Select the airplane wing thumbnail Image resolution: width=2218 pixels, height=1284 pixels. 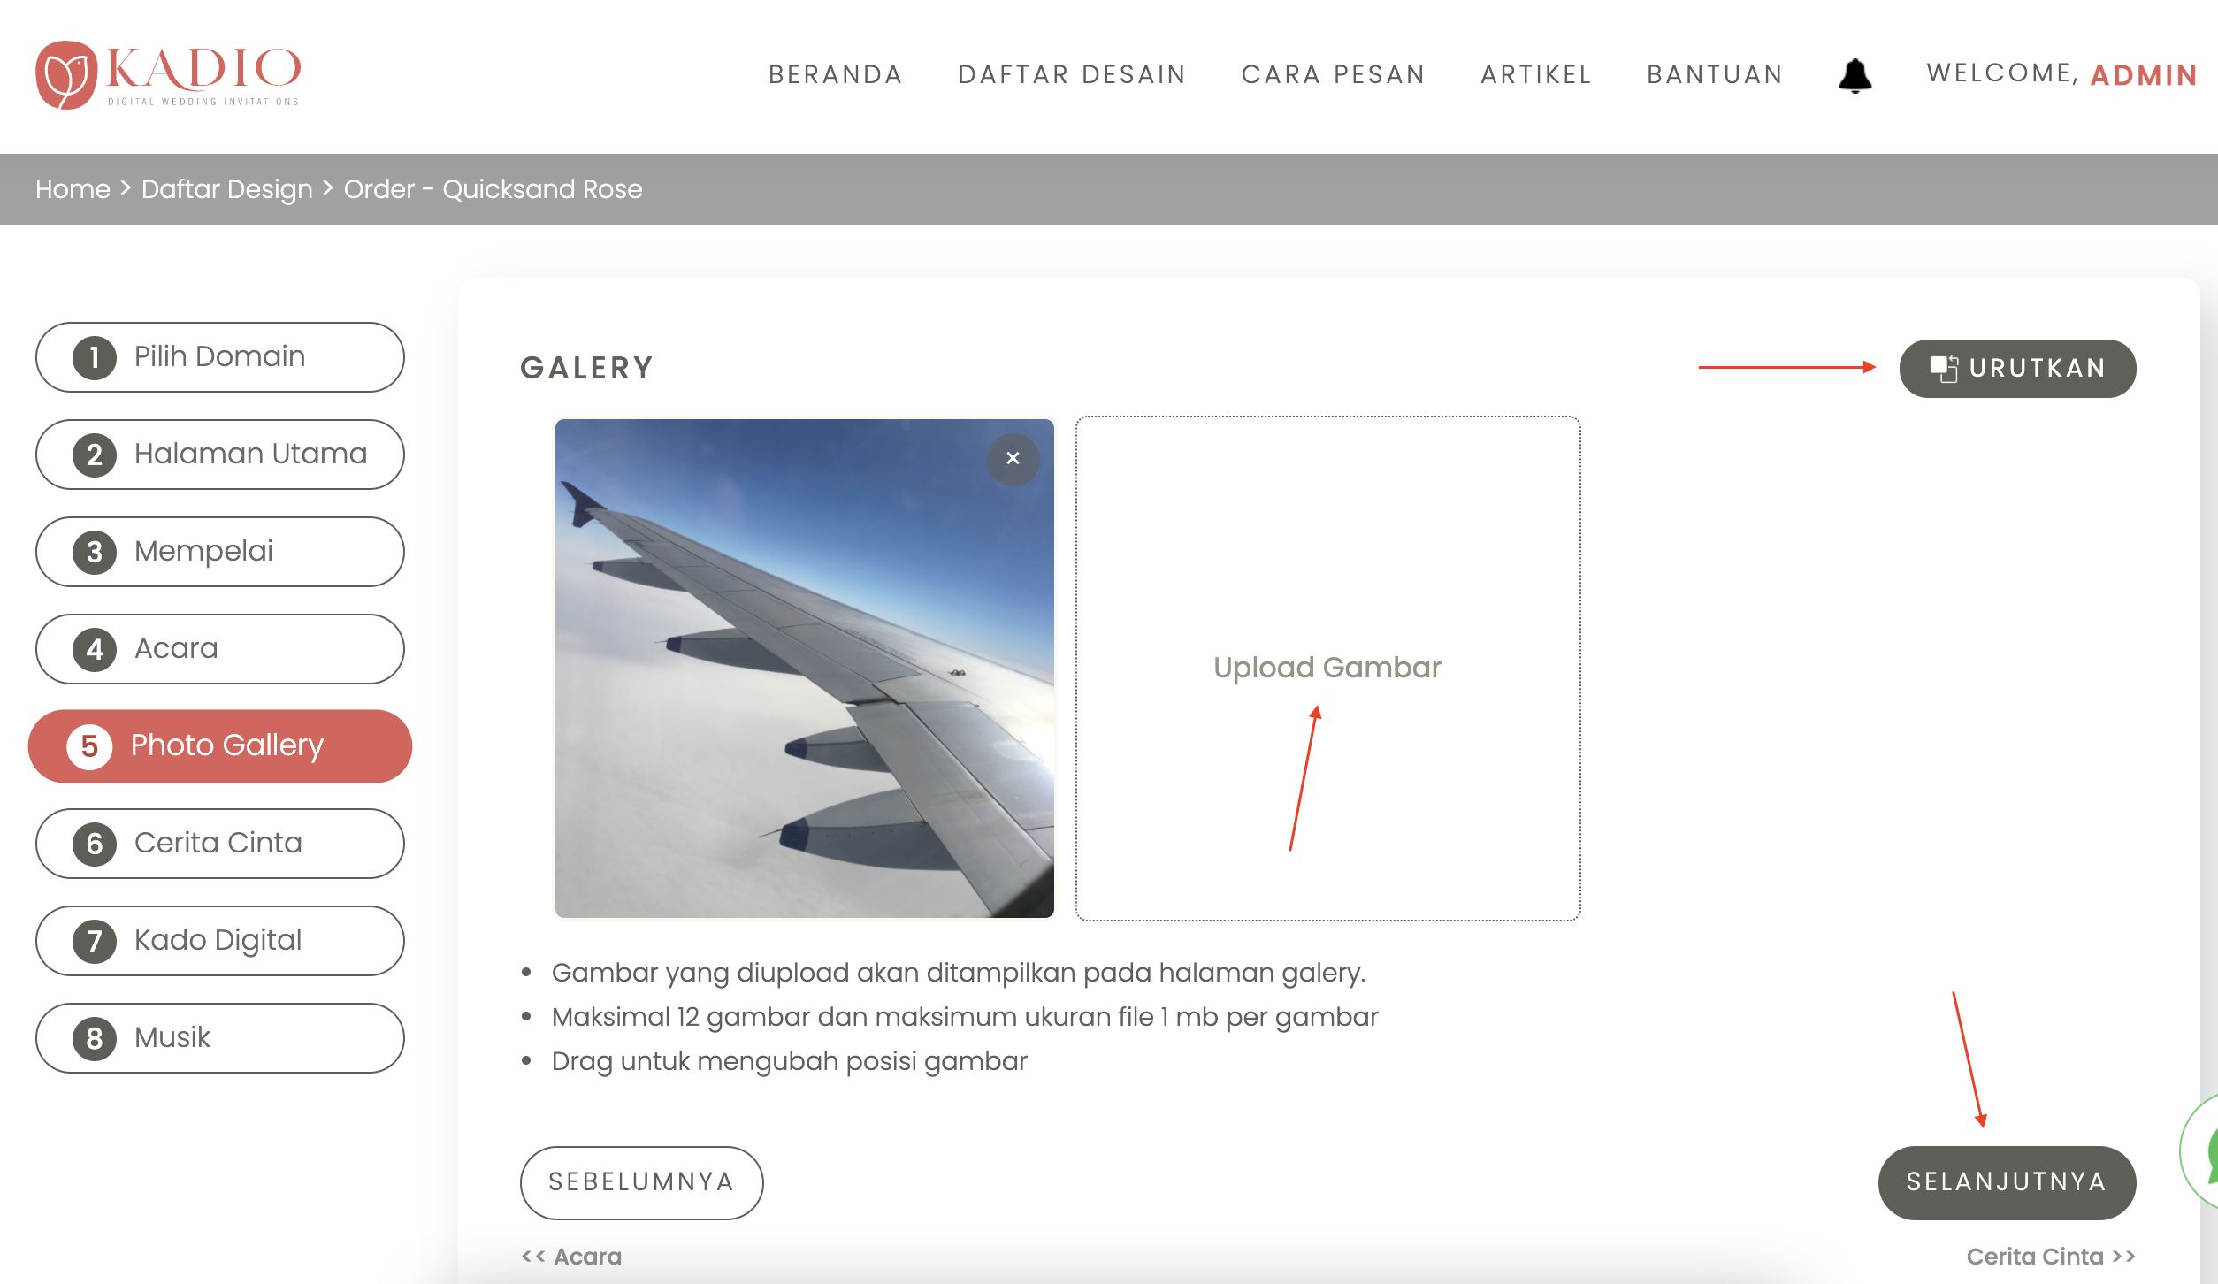tap(804, 669)
